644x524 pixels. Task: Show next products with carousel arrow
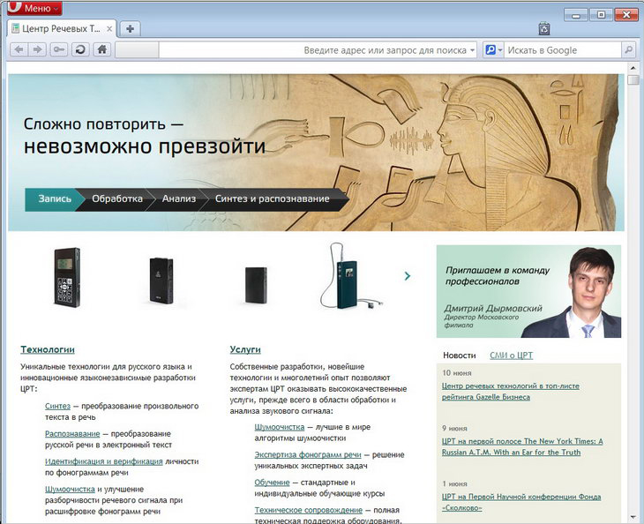408,276
